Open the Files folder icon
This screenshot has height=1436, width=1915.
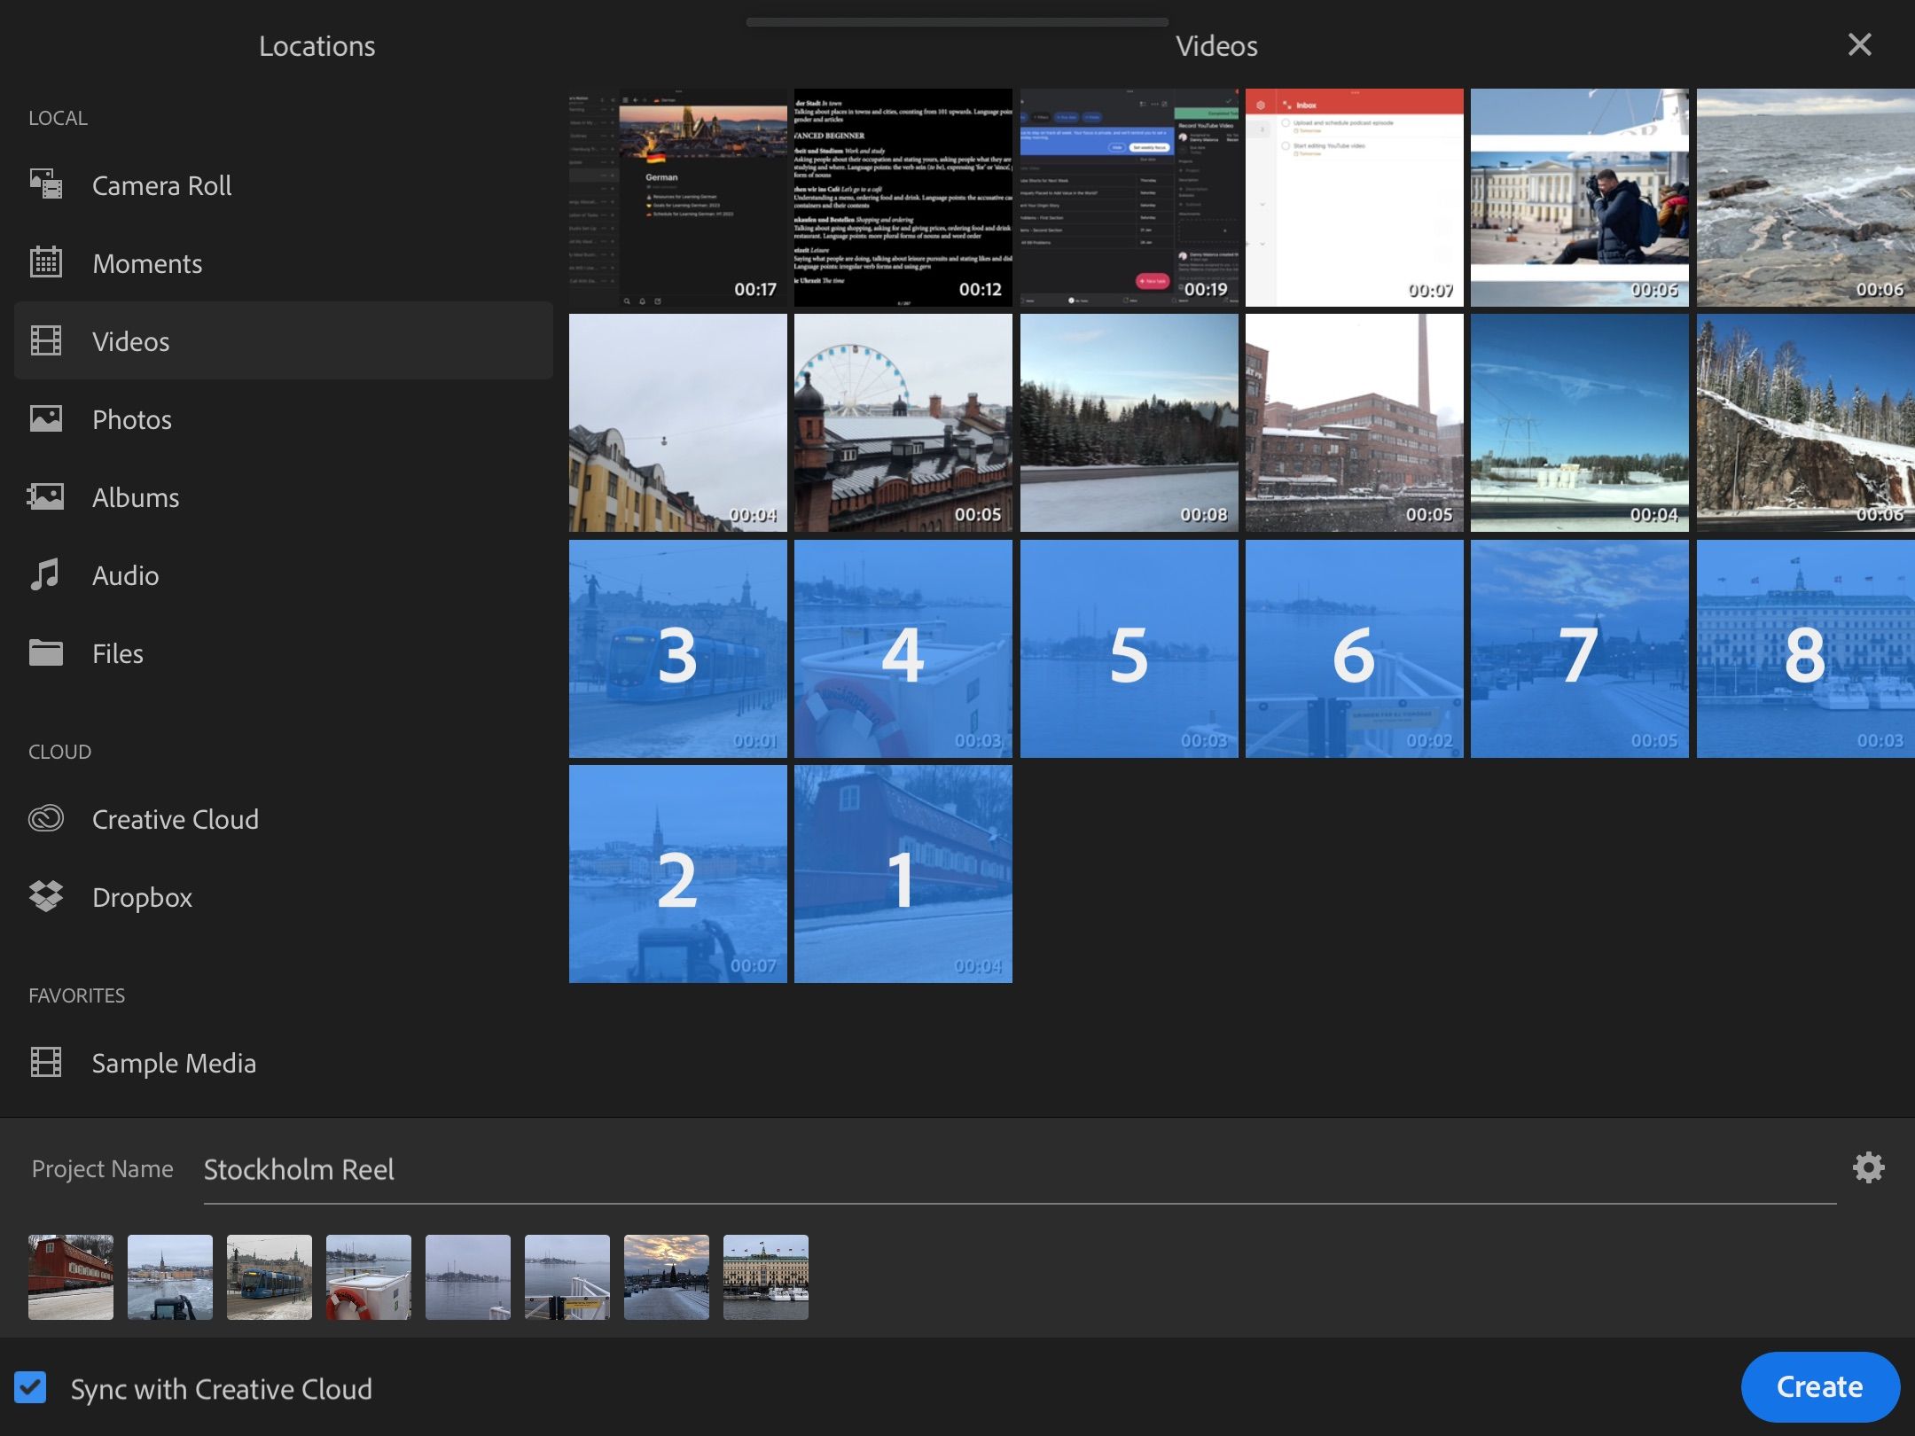click(46, 652)
